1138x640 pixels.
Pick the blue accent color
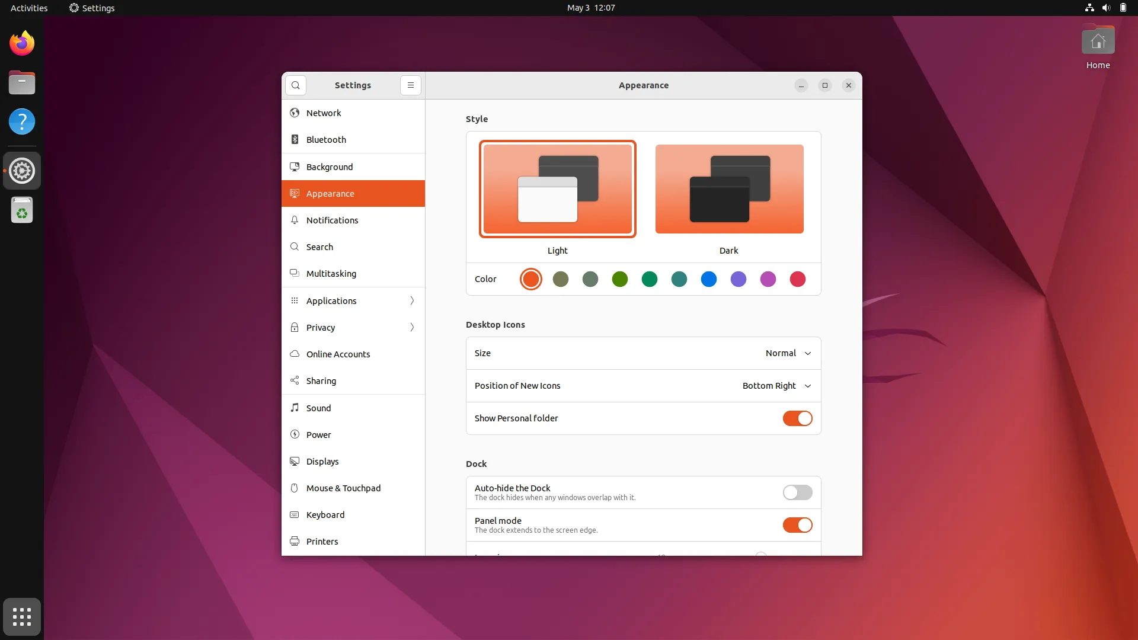(708, 279)
